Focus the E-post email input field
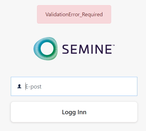 click(74, 86)
